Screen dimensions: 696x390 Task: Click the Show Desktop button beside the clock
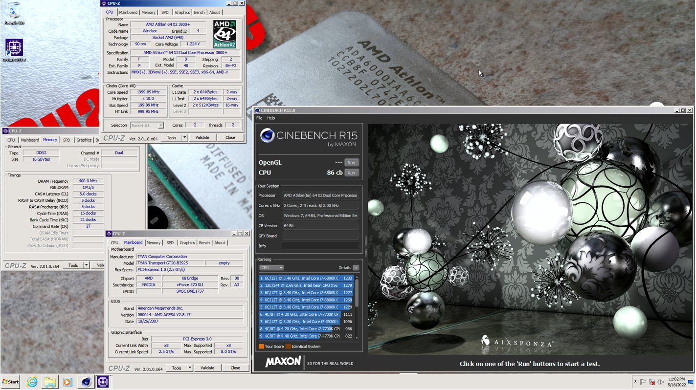point(691,382)
